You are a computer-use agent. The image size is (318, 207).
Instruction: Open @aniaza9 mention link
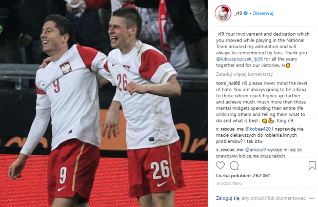(x=255, y=150)
